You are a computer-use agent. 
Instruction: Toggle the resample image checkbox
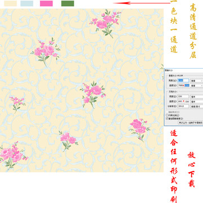(167, 118)
